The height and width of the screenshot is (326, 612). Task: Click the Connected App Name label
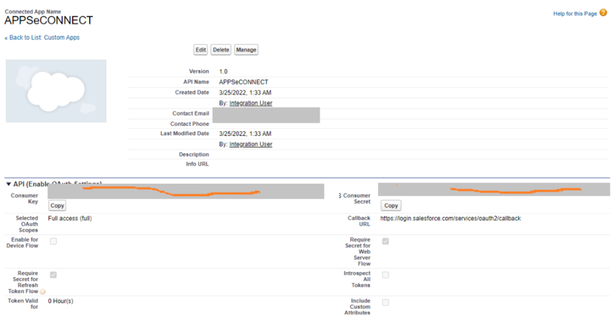[33, 12]
